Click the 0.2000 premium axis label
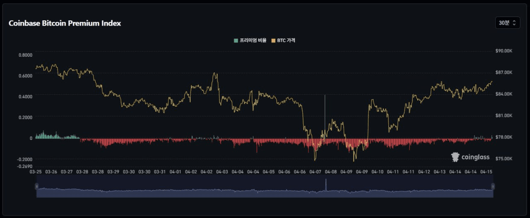The height and width of the screenshot is (218, 530). click(26, 117)
